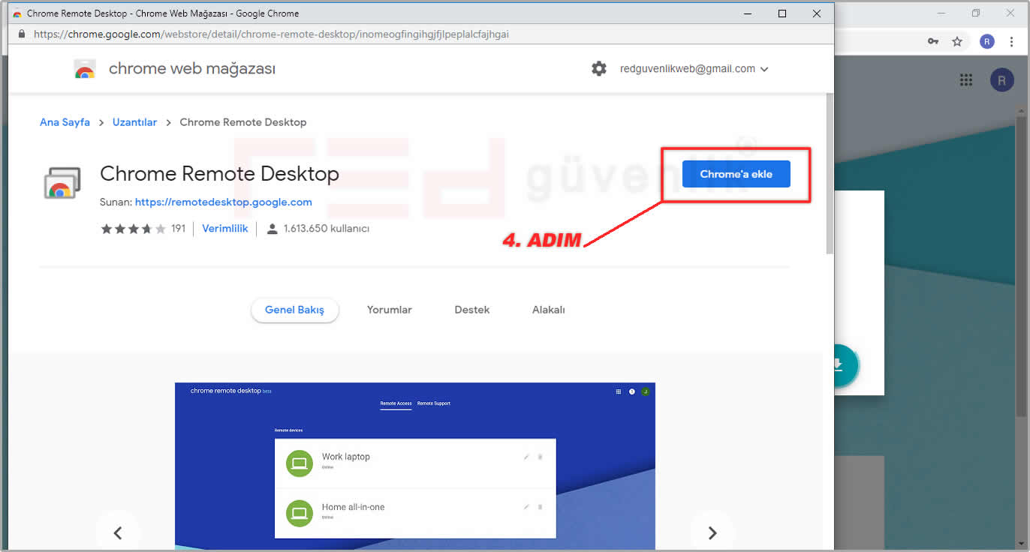Go to Ana Sayfa breadcrumb

(65, 122)
